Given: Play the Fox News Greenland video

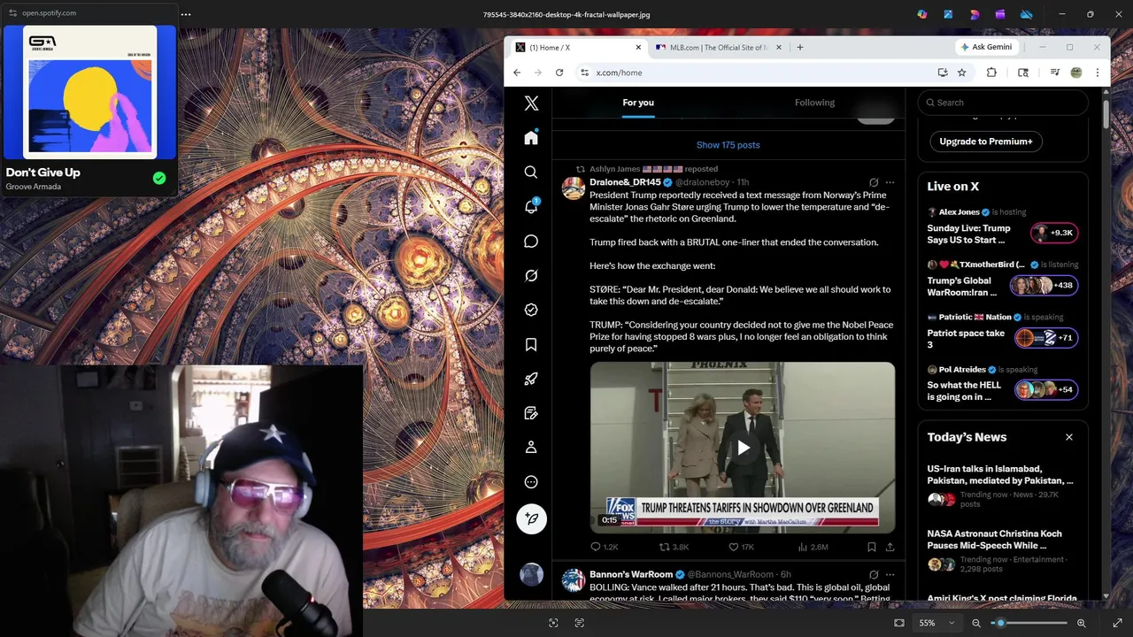Looking at the screenshot, I should (x=743, y=448).
